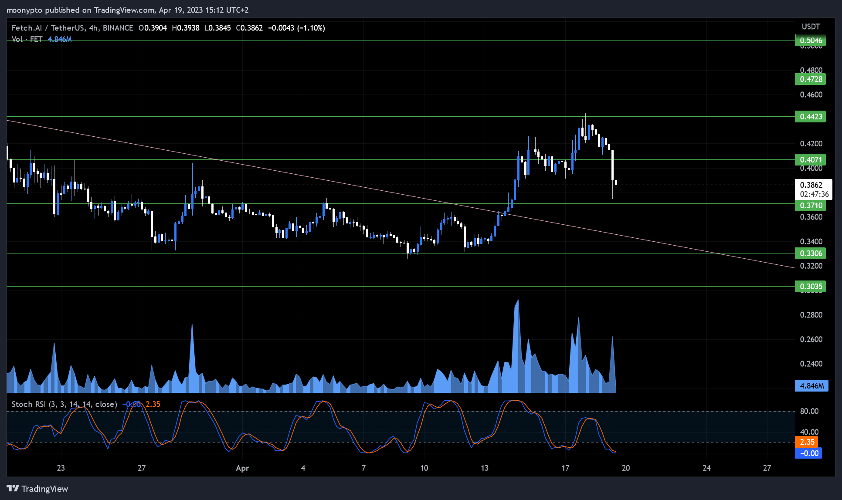Click the 0.4600 price scale label
This screenshot has height=500, width=842.
coord(811,95)
